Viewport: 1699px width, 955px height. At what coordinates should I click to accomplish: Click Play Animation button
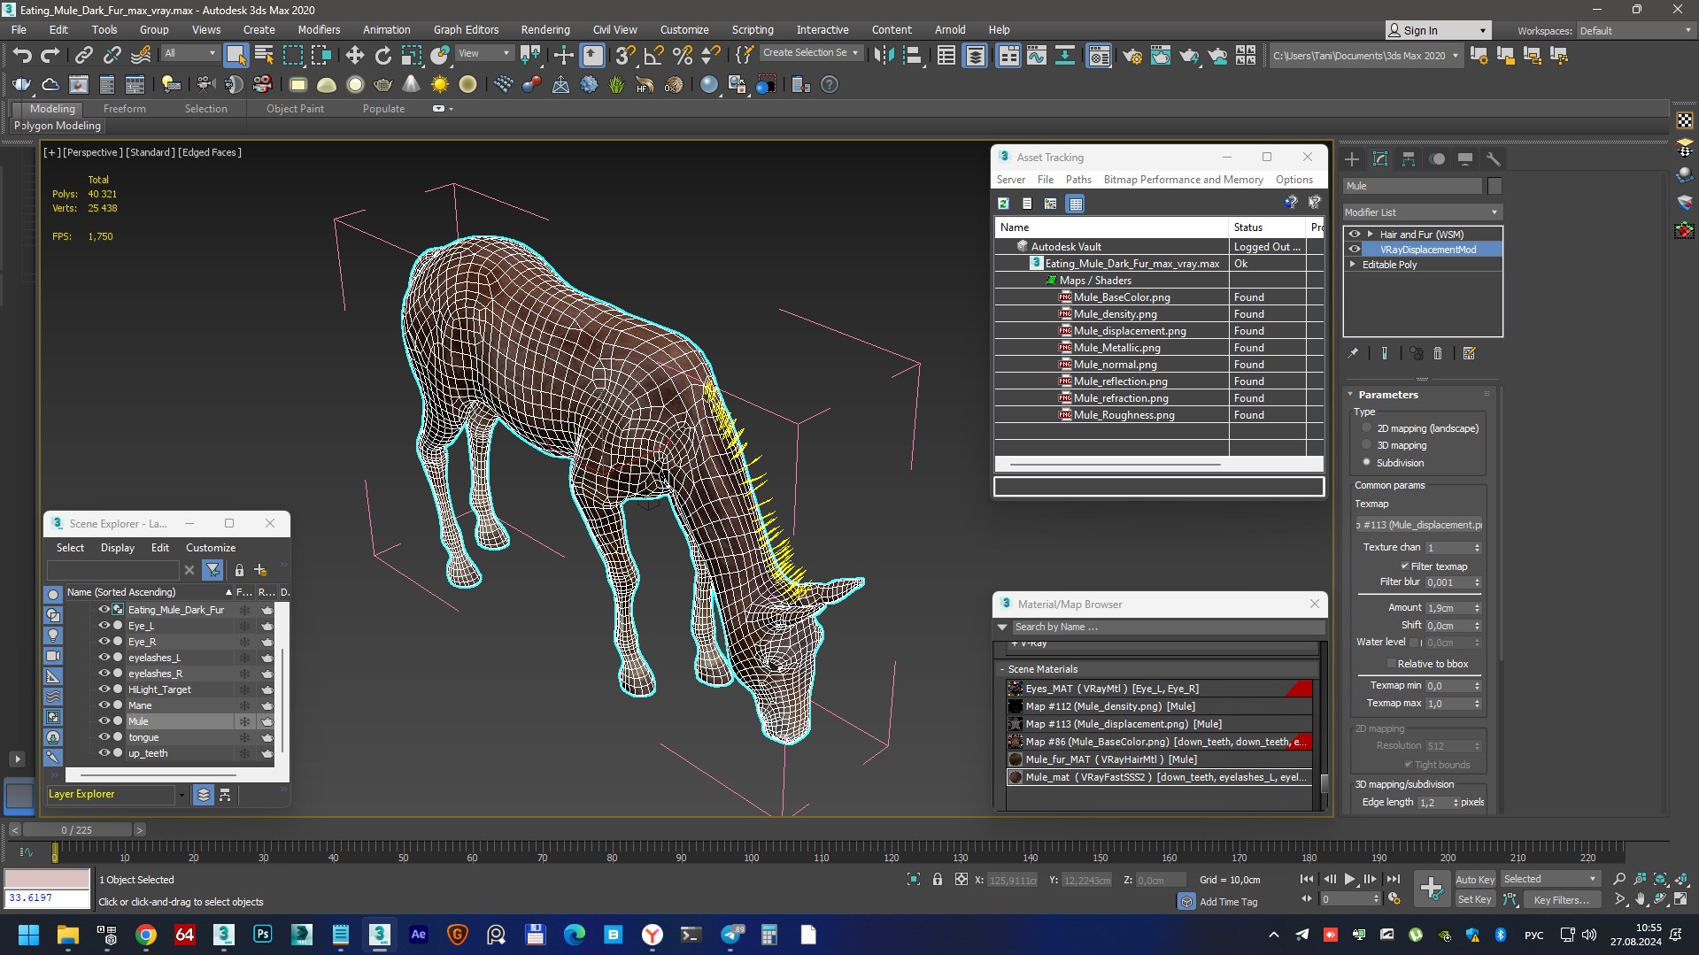(1349, 879)
